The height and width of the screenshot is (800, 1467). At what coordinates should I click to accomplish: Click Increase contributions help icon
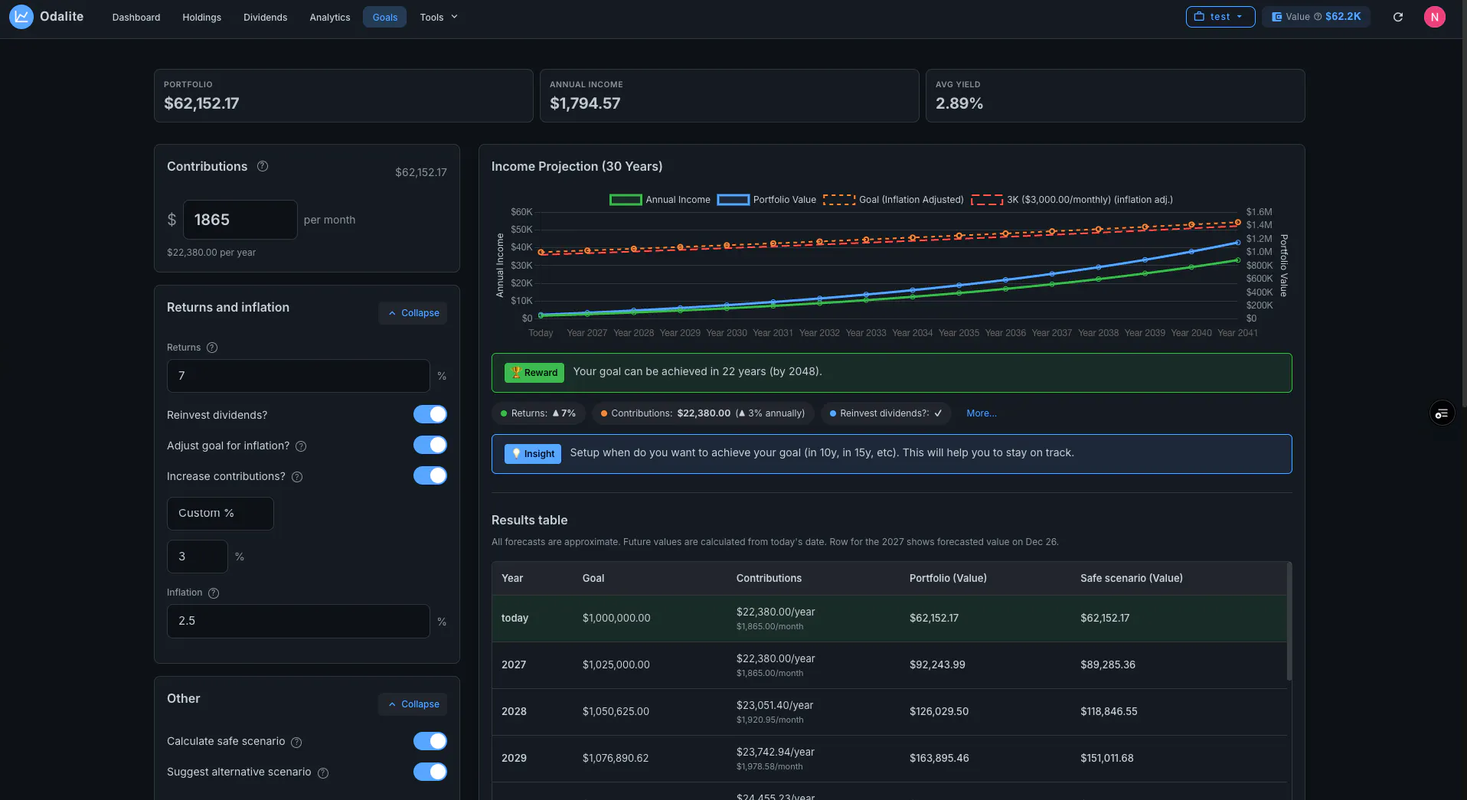[297, 477]
